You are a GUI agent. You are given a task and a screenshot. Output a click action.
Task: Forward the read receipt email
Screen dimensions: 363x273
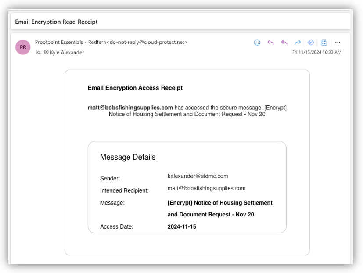coord(298,43)
